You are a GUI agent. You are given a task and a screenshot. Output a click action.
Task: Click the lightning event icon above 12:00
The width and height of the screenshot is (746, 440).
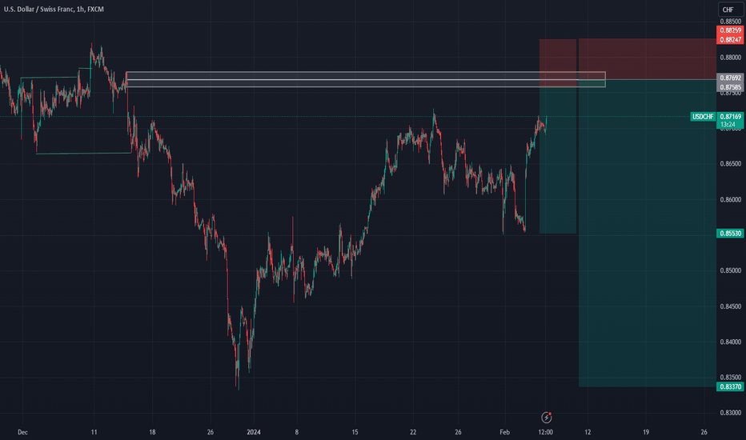coord(547,418)
